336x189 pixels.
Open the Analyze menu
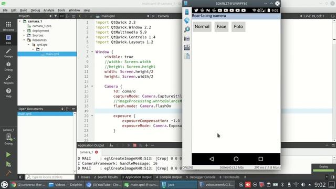click(x=49, y=10)
